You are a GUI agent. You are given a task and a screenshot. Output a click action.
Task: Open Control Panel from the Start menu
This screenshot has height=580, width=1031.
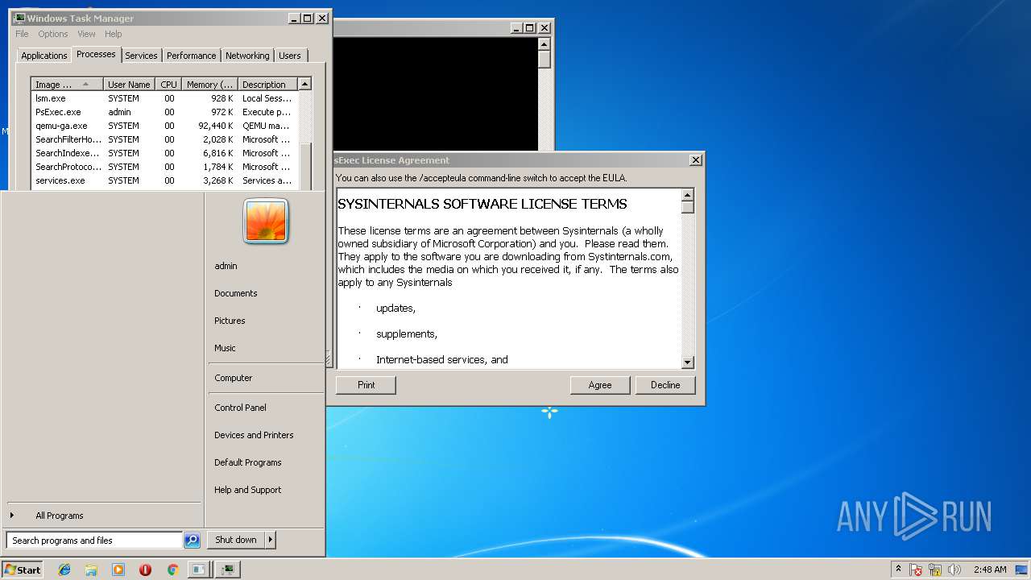240,408
